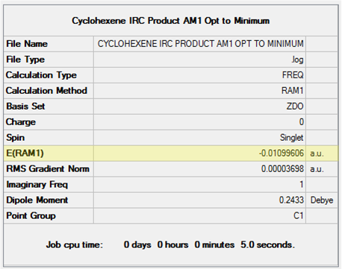Click the 'C1' point group value
The height and width of the screenshot is (269, 342).
299,216
